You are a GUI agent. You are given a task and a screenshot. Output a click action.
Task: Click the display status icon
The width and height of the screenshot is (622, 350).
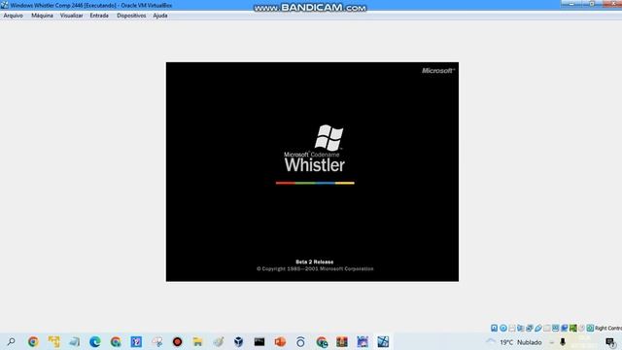555,328
